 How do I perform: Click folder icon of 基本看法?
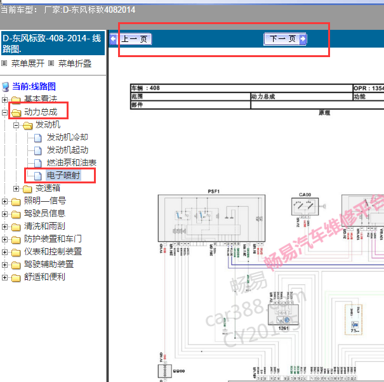coord(16,100)
